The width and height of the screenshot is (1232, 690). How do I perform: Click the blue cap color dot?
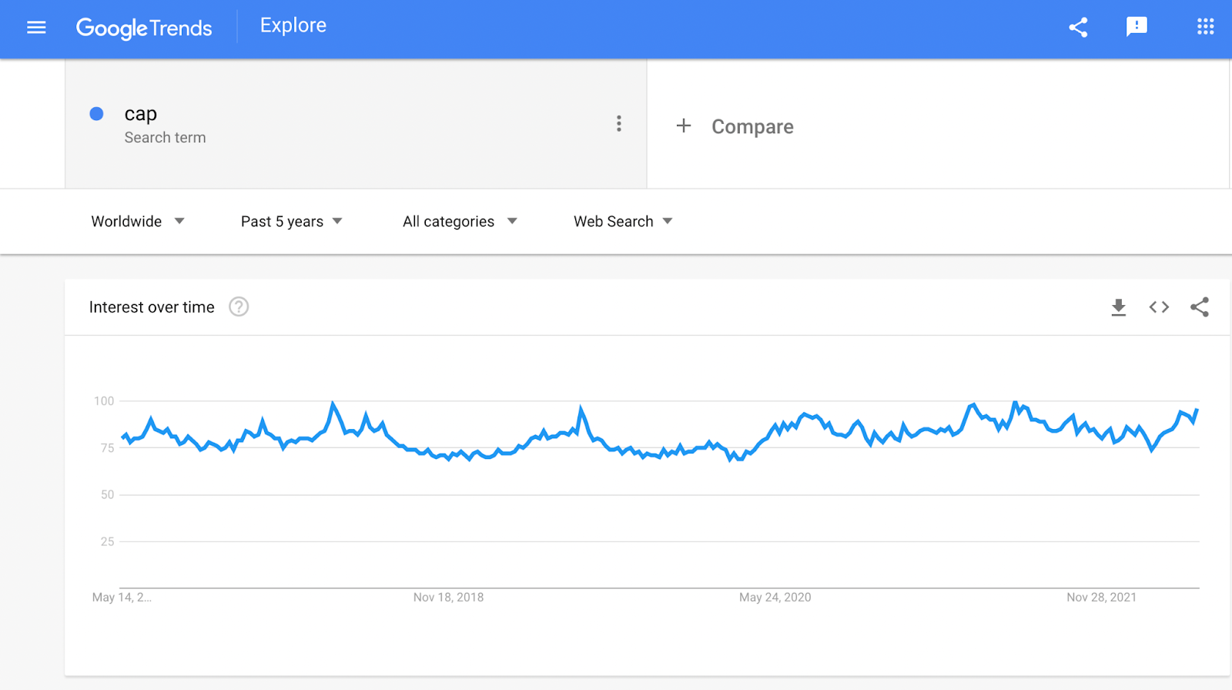click(96, 114)
